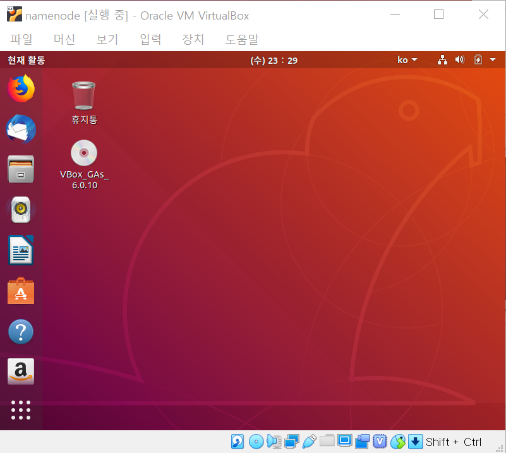This screenshot has height=453, width=506.
Task: Click the Ubuntu network status icon
Action: pos(442,59)
